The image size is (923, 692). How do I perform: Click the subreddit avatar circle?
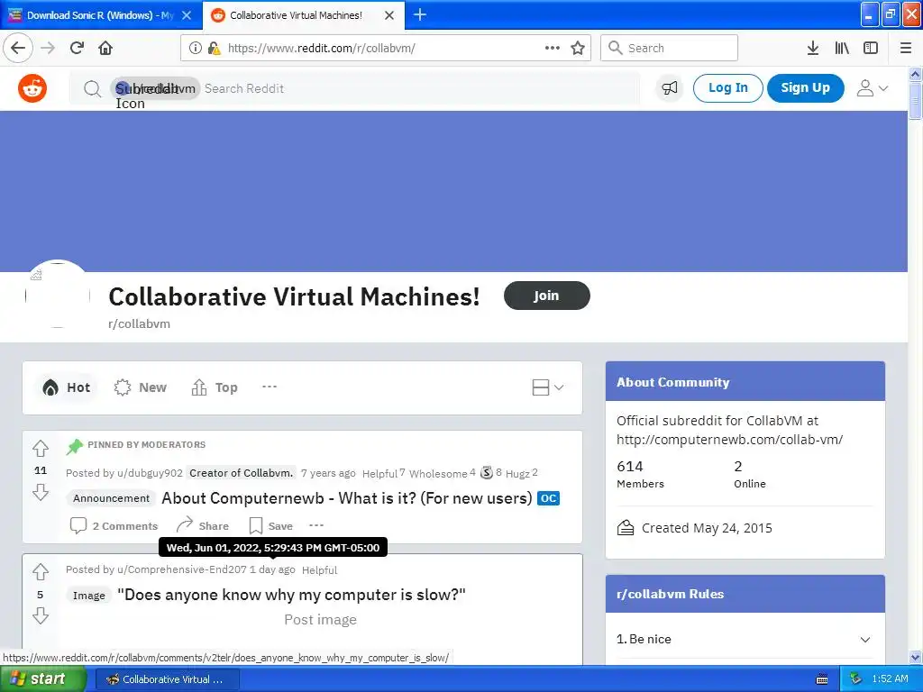point(58,294)
